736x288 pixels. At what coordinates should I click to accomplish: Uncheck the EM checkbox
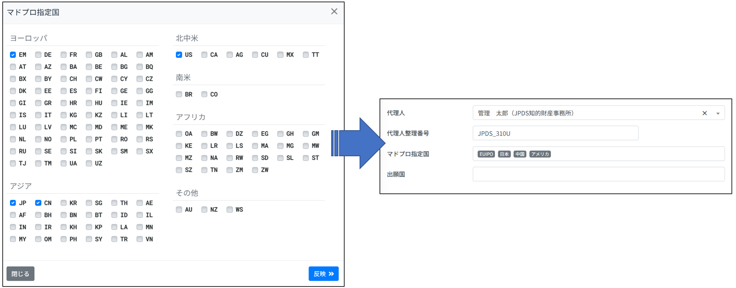[x=13, y=55]
